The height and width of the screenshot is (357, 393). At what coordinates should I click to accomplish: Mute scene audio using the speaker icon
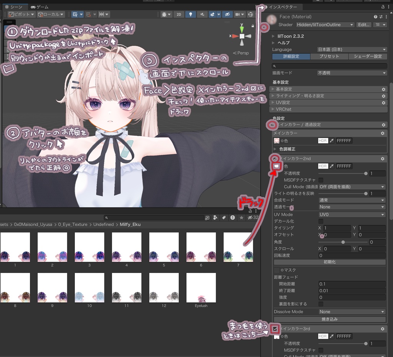[202, 14]
